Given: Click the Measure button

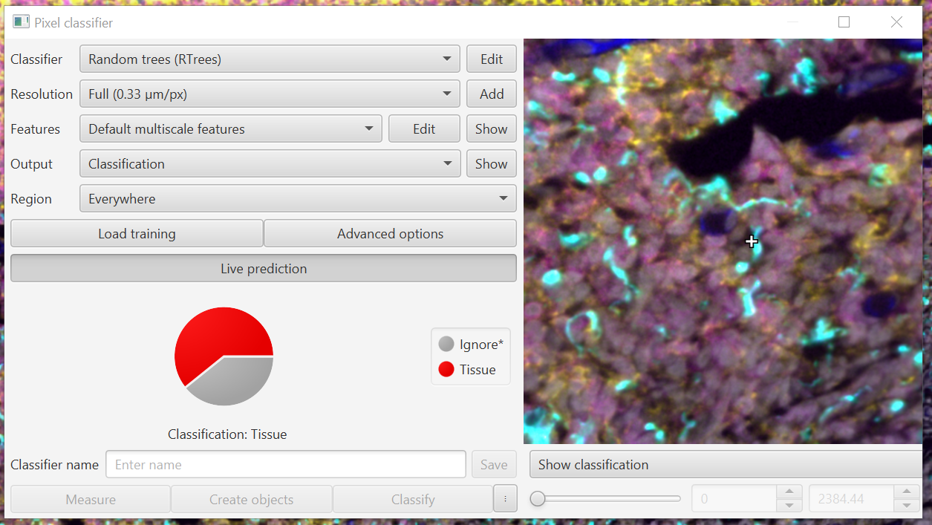Looking at the screenshot, I should click(91, 500).
